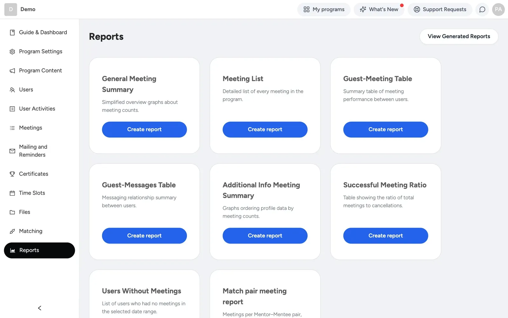Click the Match pair meeting report title
The height and width of the screenshot is (318, 508).
click(x=255, y=296)
